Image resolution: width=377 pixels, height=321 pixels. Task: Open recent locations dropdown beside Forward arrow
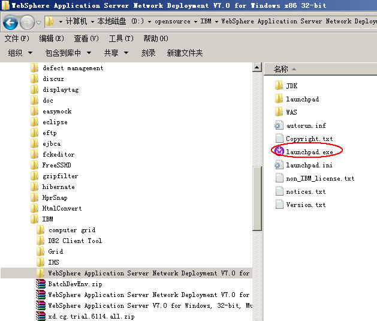coord(38,23)
